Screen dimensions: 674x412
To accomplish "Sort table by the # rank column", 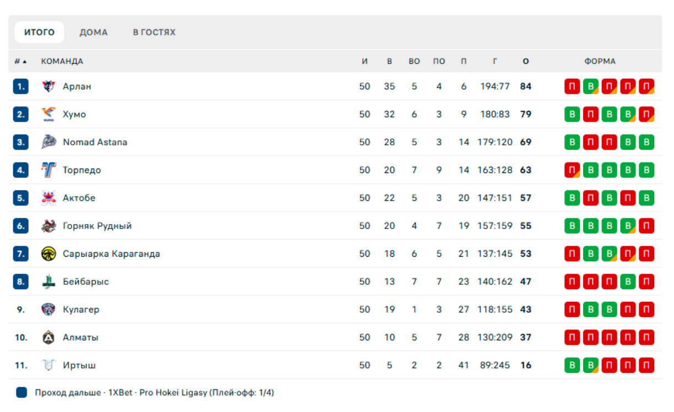I will pos(20,62).
